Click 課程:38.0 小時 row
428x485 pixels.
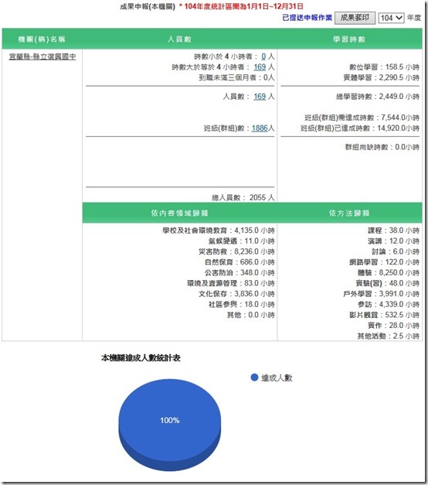click(x=393, y=231)
